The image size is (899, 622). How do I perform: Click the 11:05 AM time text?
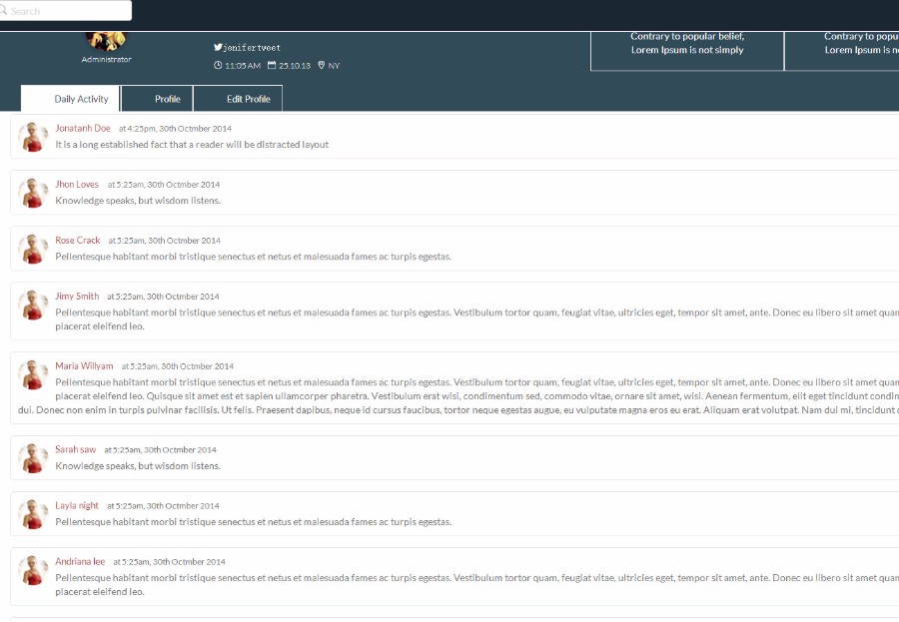point(243,66)
